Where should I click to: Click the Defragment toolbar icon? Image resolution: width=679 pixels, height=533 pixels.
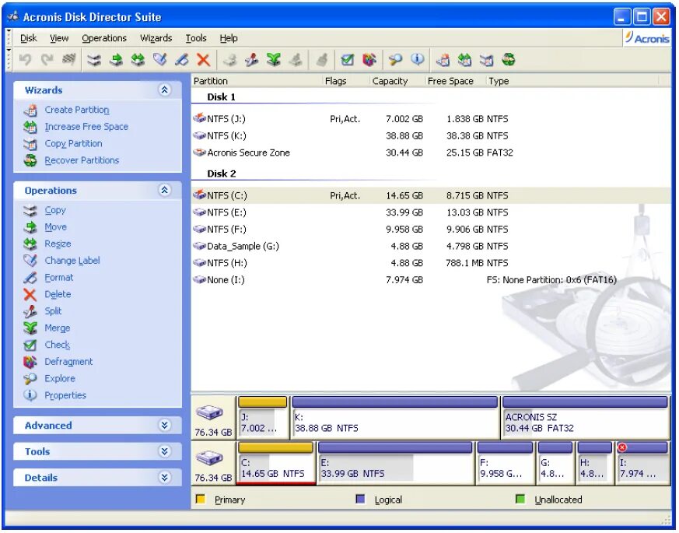369,60
